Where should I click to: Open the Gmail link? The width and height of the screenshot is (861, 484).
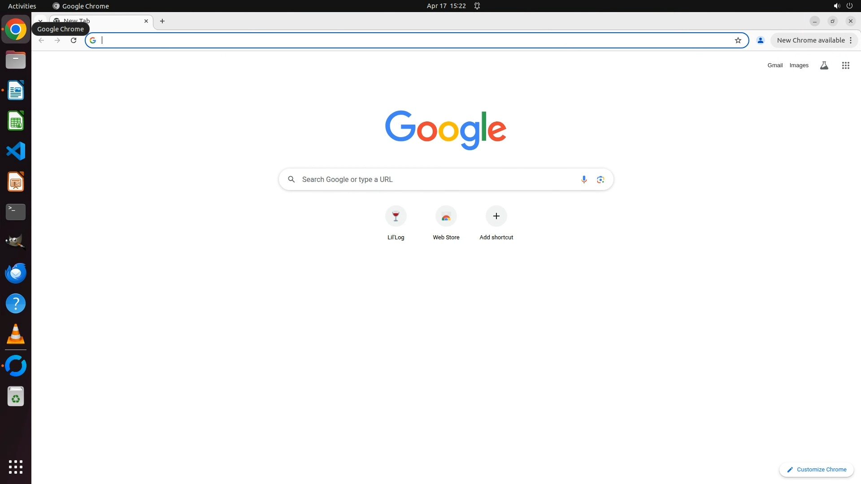pos(774,65)
